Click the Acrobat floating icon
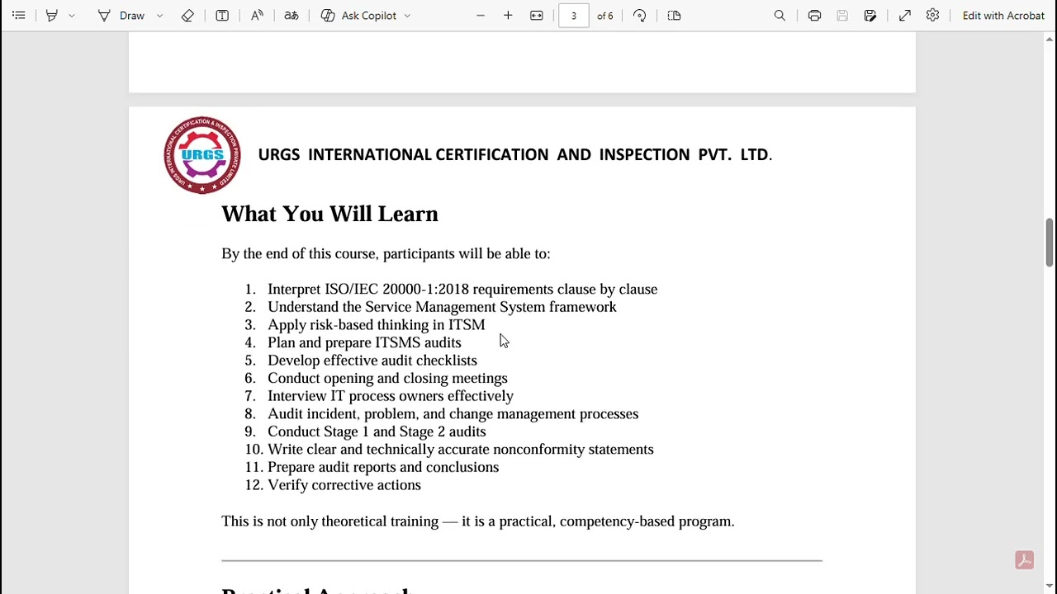Screen dimensions: 1057x594 1024,560
